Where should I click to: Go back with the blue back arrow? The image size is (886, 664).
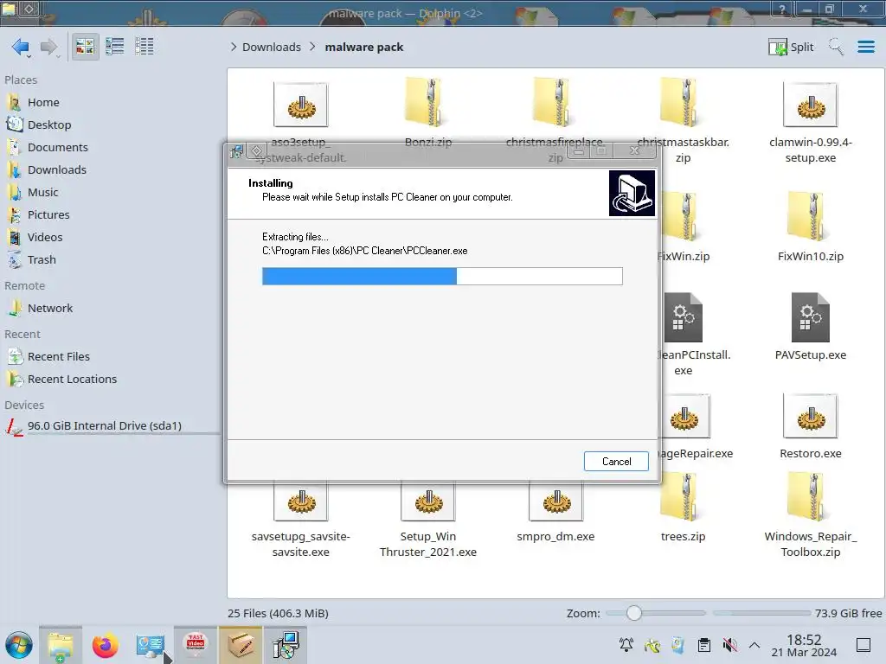(x=21, y=47)
